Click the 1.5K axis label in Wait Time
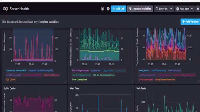This screenshot has width=200, height=112. click(x=77, y=95)
